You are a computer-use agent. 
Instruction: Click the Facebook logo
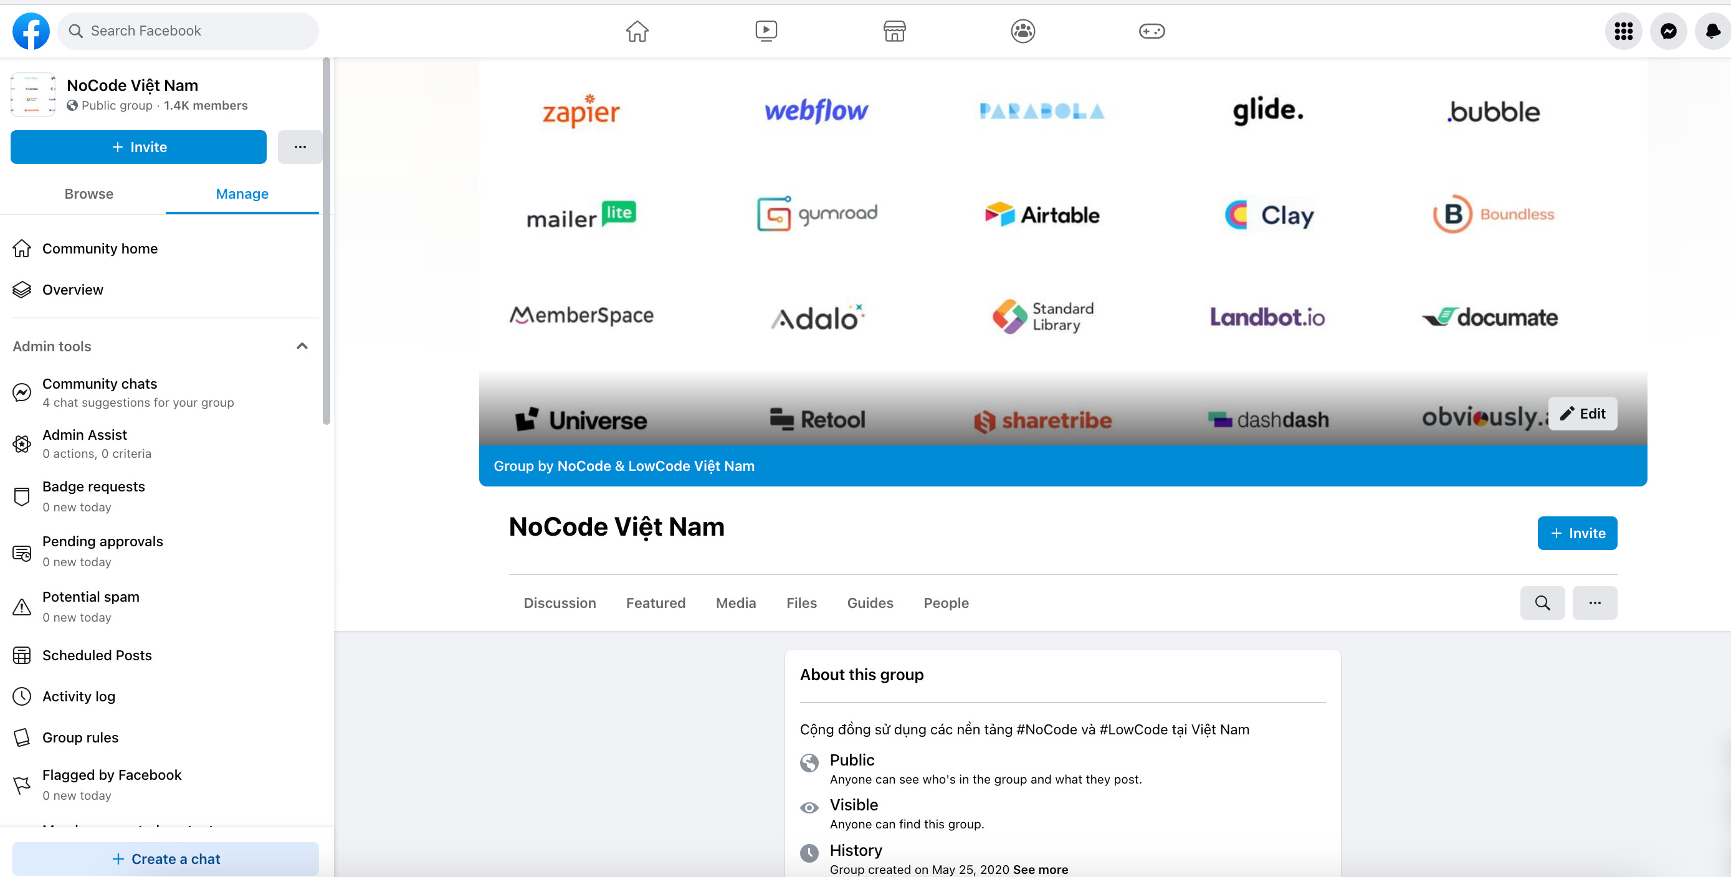pos(31,31)
